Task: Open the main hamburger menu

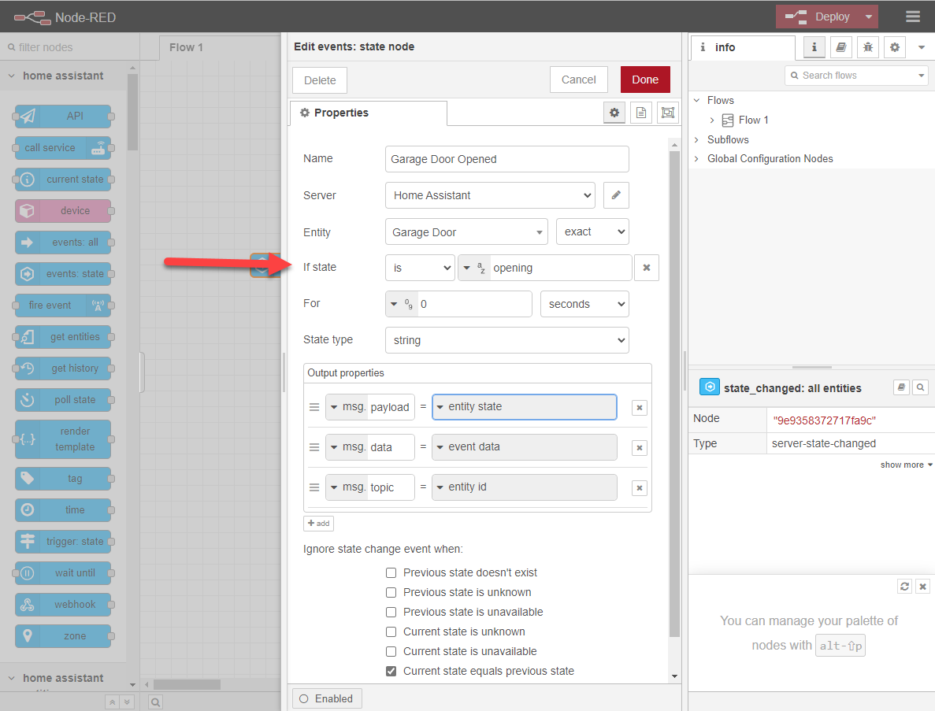Action: pyautogui.click(x=912, y=16)
